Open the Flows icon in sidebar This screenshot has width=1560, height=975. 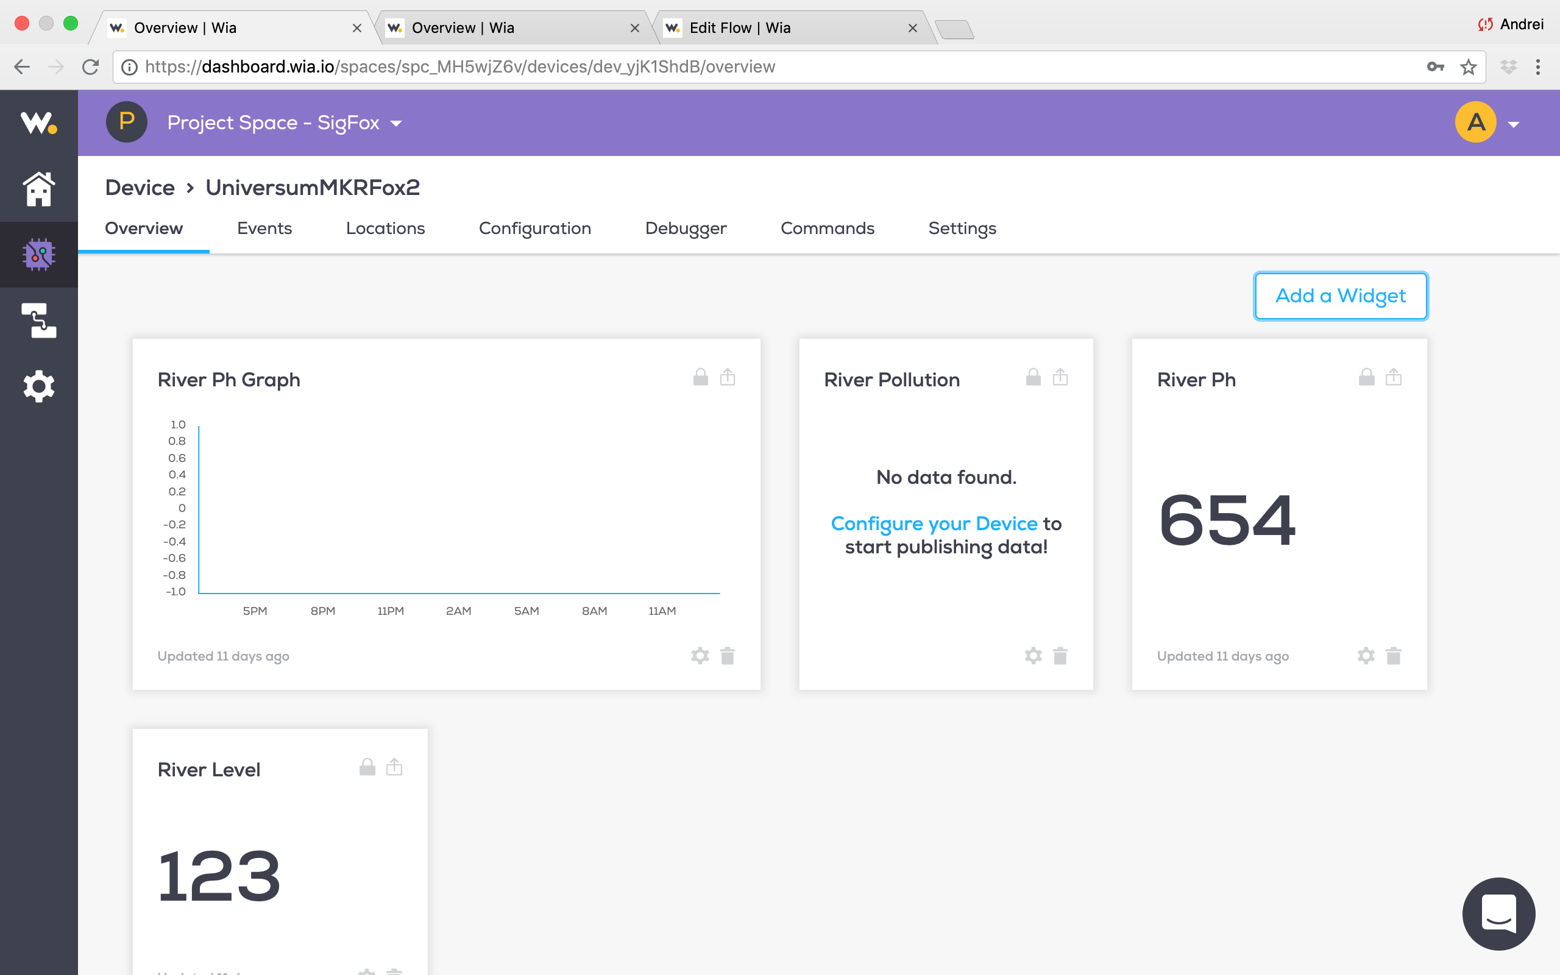38,321
